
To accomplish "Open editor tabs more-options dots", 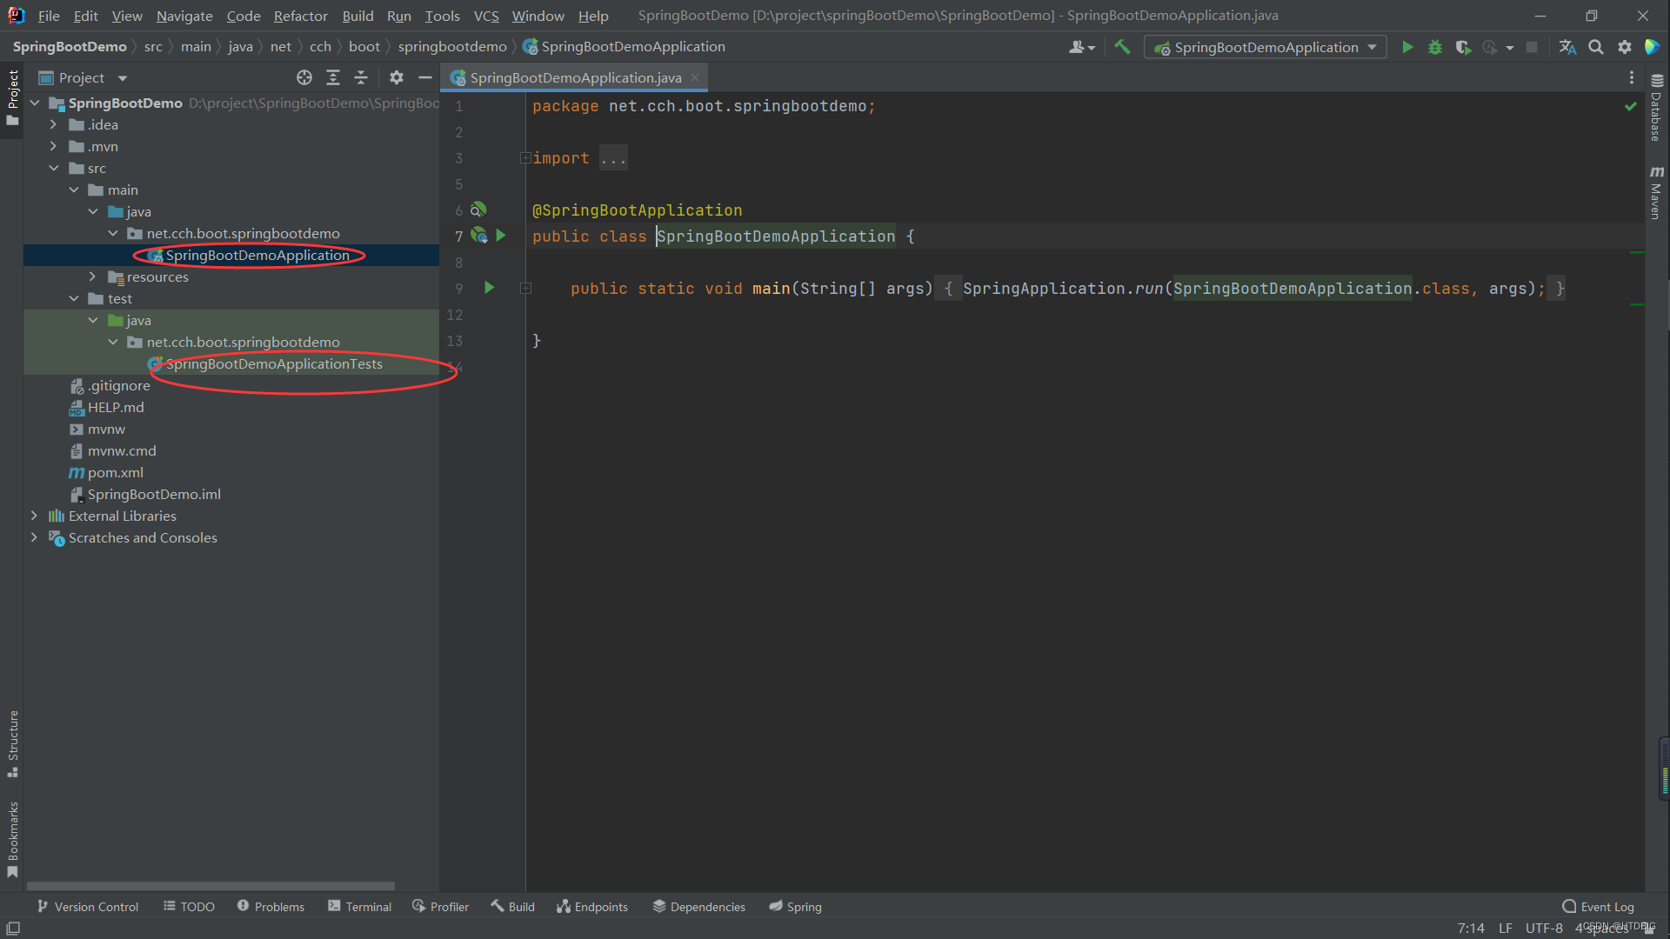I will [x=1632, y=77].
